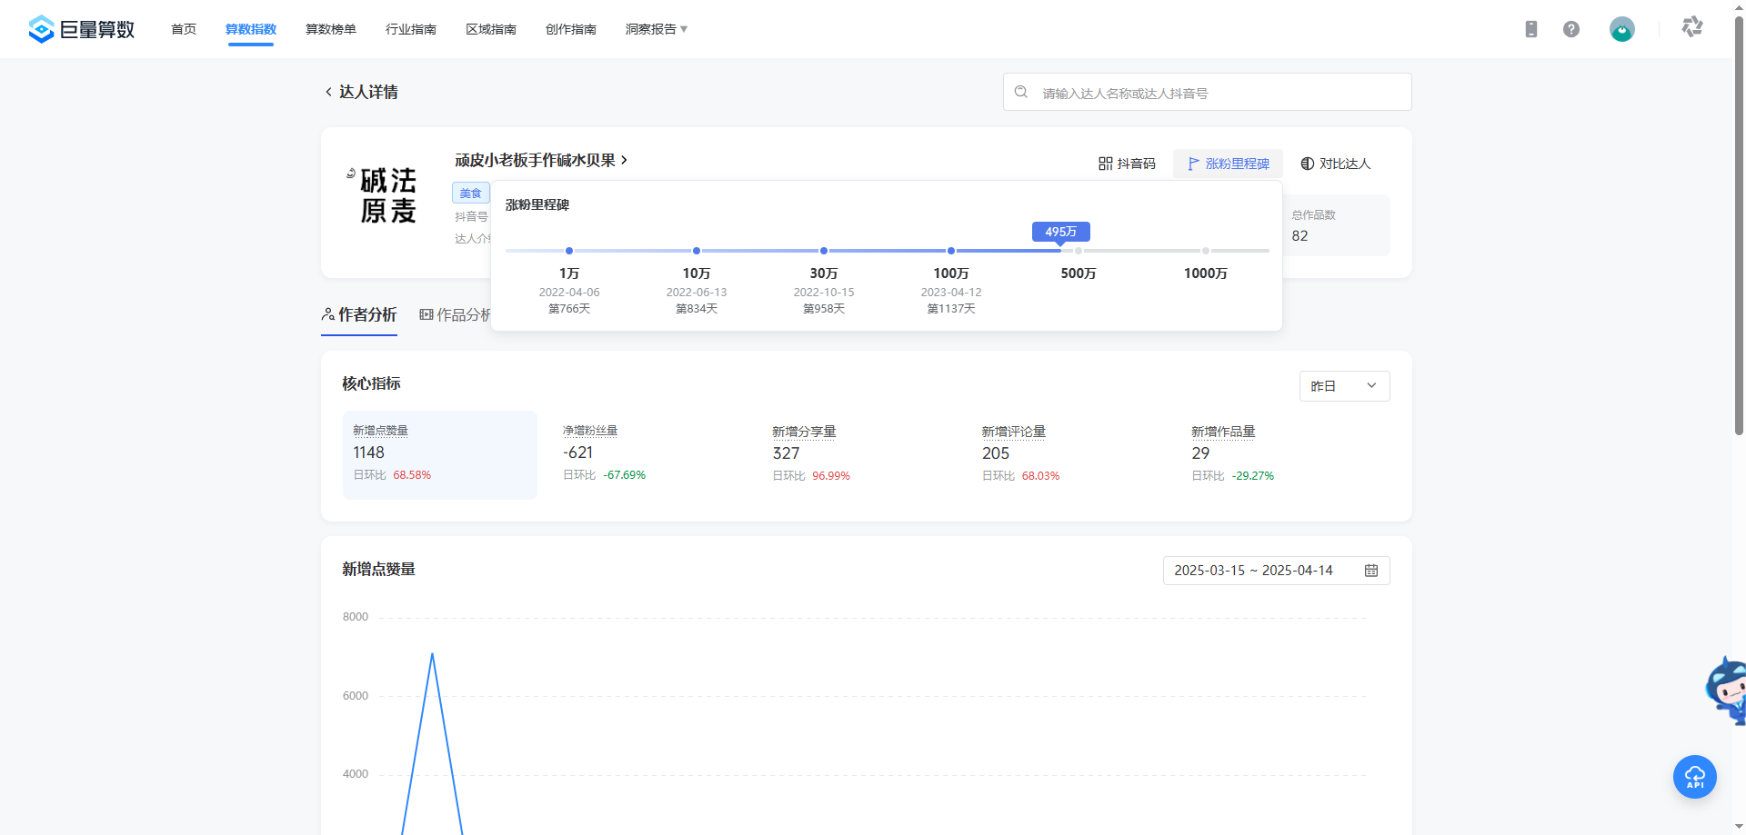Open 区域指南 nav item
1746x835 pixels.
[491, 29]
